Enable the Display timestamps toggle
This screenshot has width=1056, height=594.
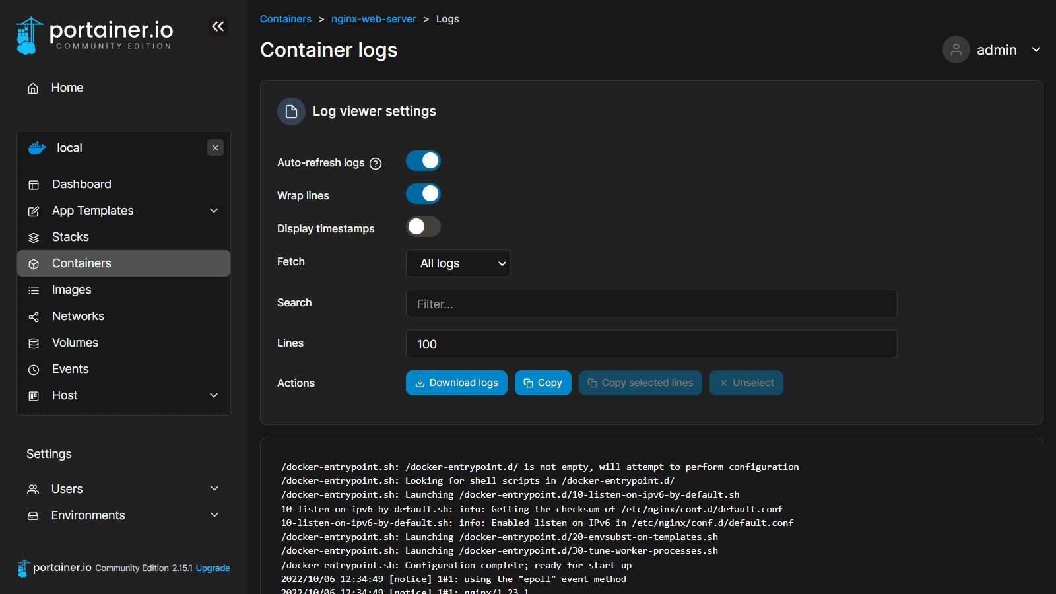coord(423,227)
